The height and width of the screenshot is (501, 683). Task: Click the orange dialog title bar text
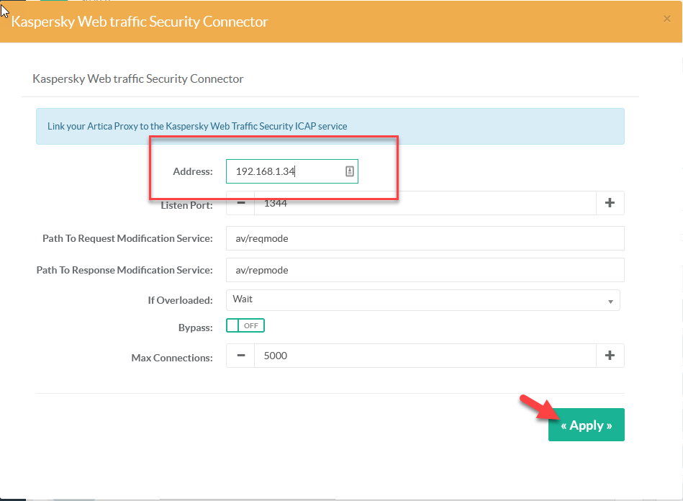coord(140,22)
